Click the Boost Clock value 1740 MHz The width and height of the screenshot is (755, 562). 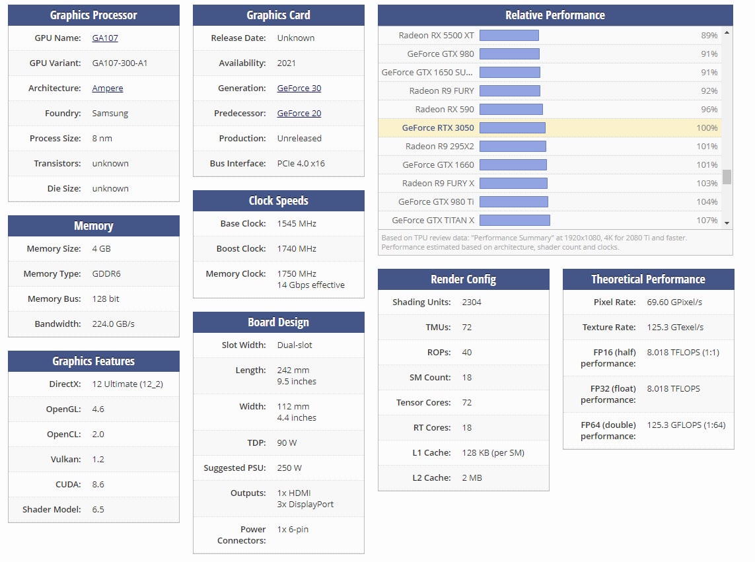point(297,248)
